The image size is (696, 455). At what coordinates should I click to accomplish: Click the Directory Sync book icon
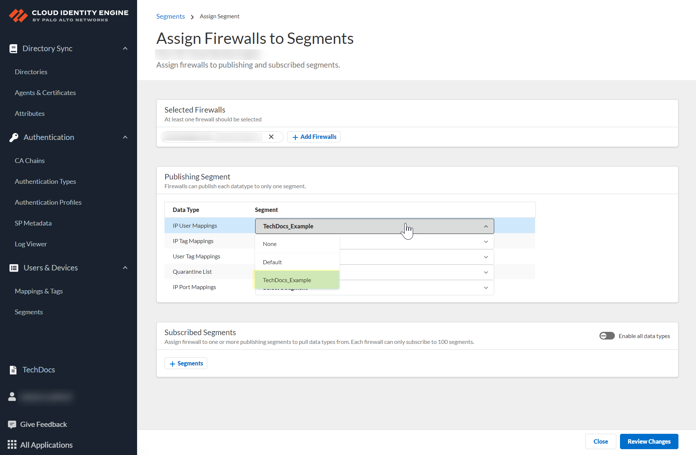click(13, 49)
